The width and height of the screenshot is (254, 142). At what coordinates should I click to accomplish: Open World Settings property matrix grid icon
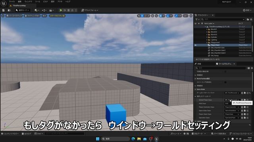click(x=249, y=68)
